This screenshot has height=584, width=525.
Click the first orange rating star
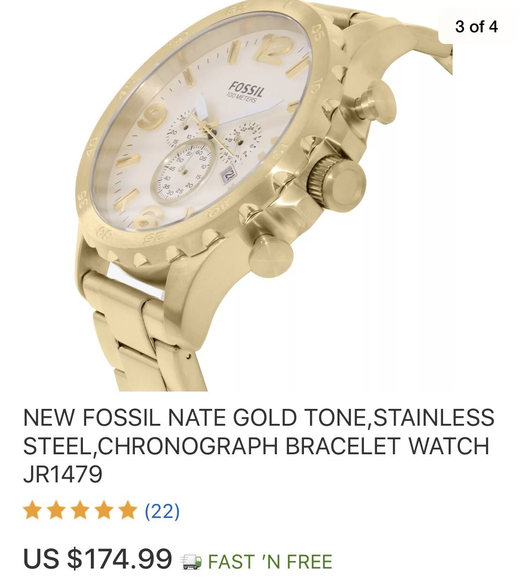tap(32, 510)
